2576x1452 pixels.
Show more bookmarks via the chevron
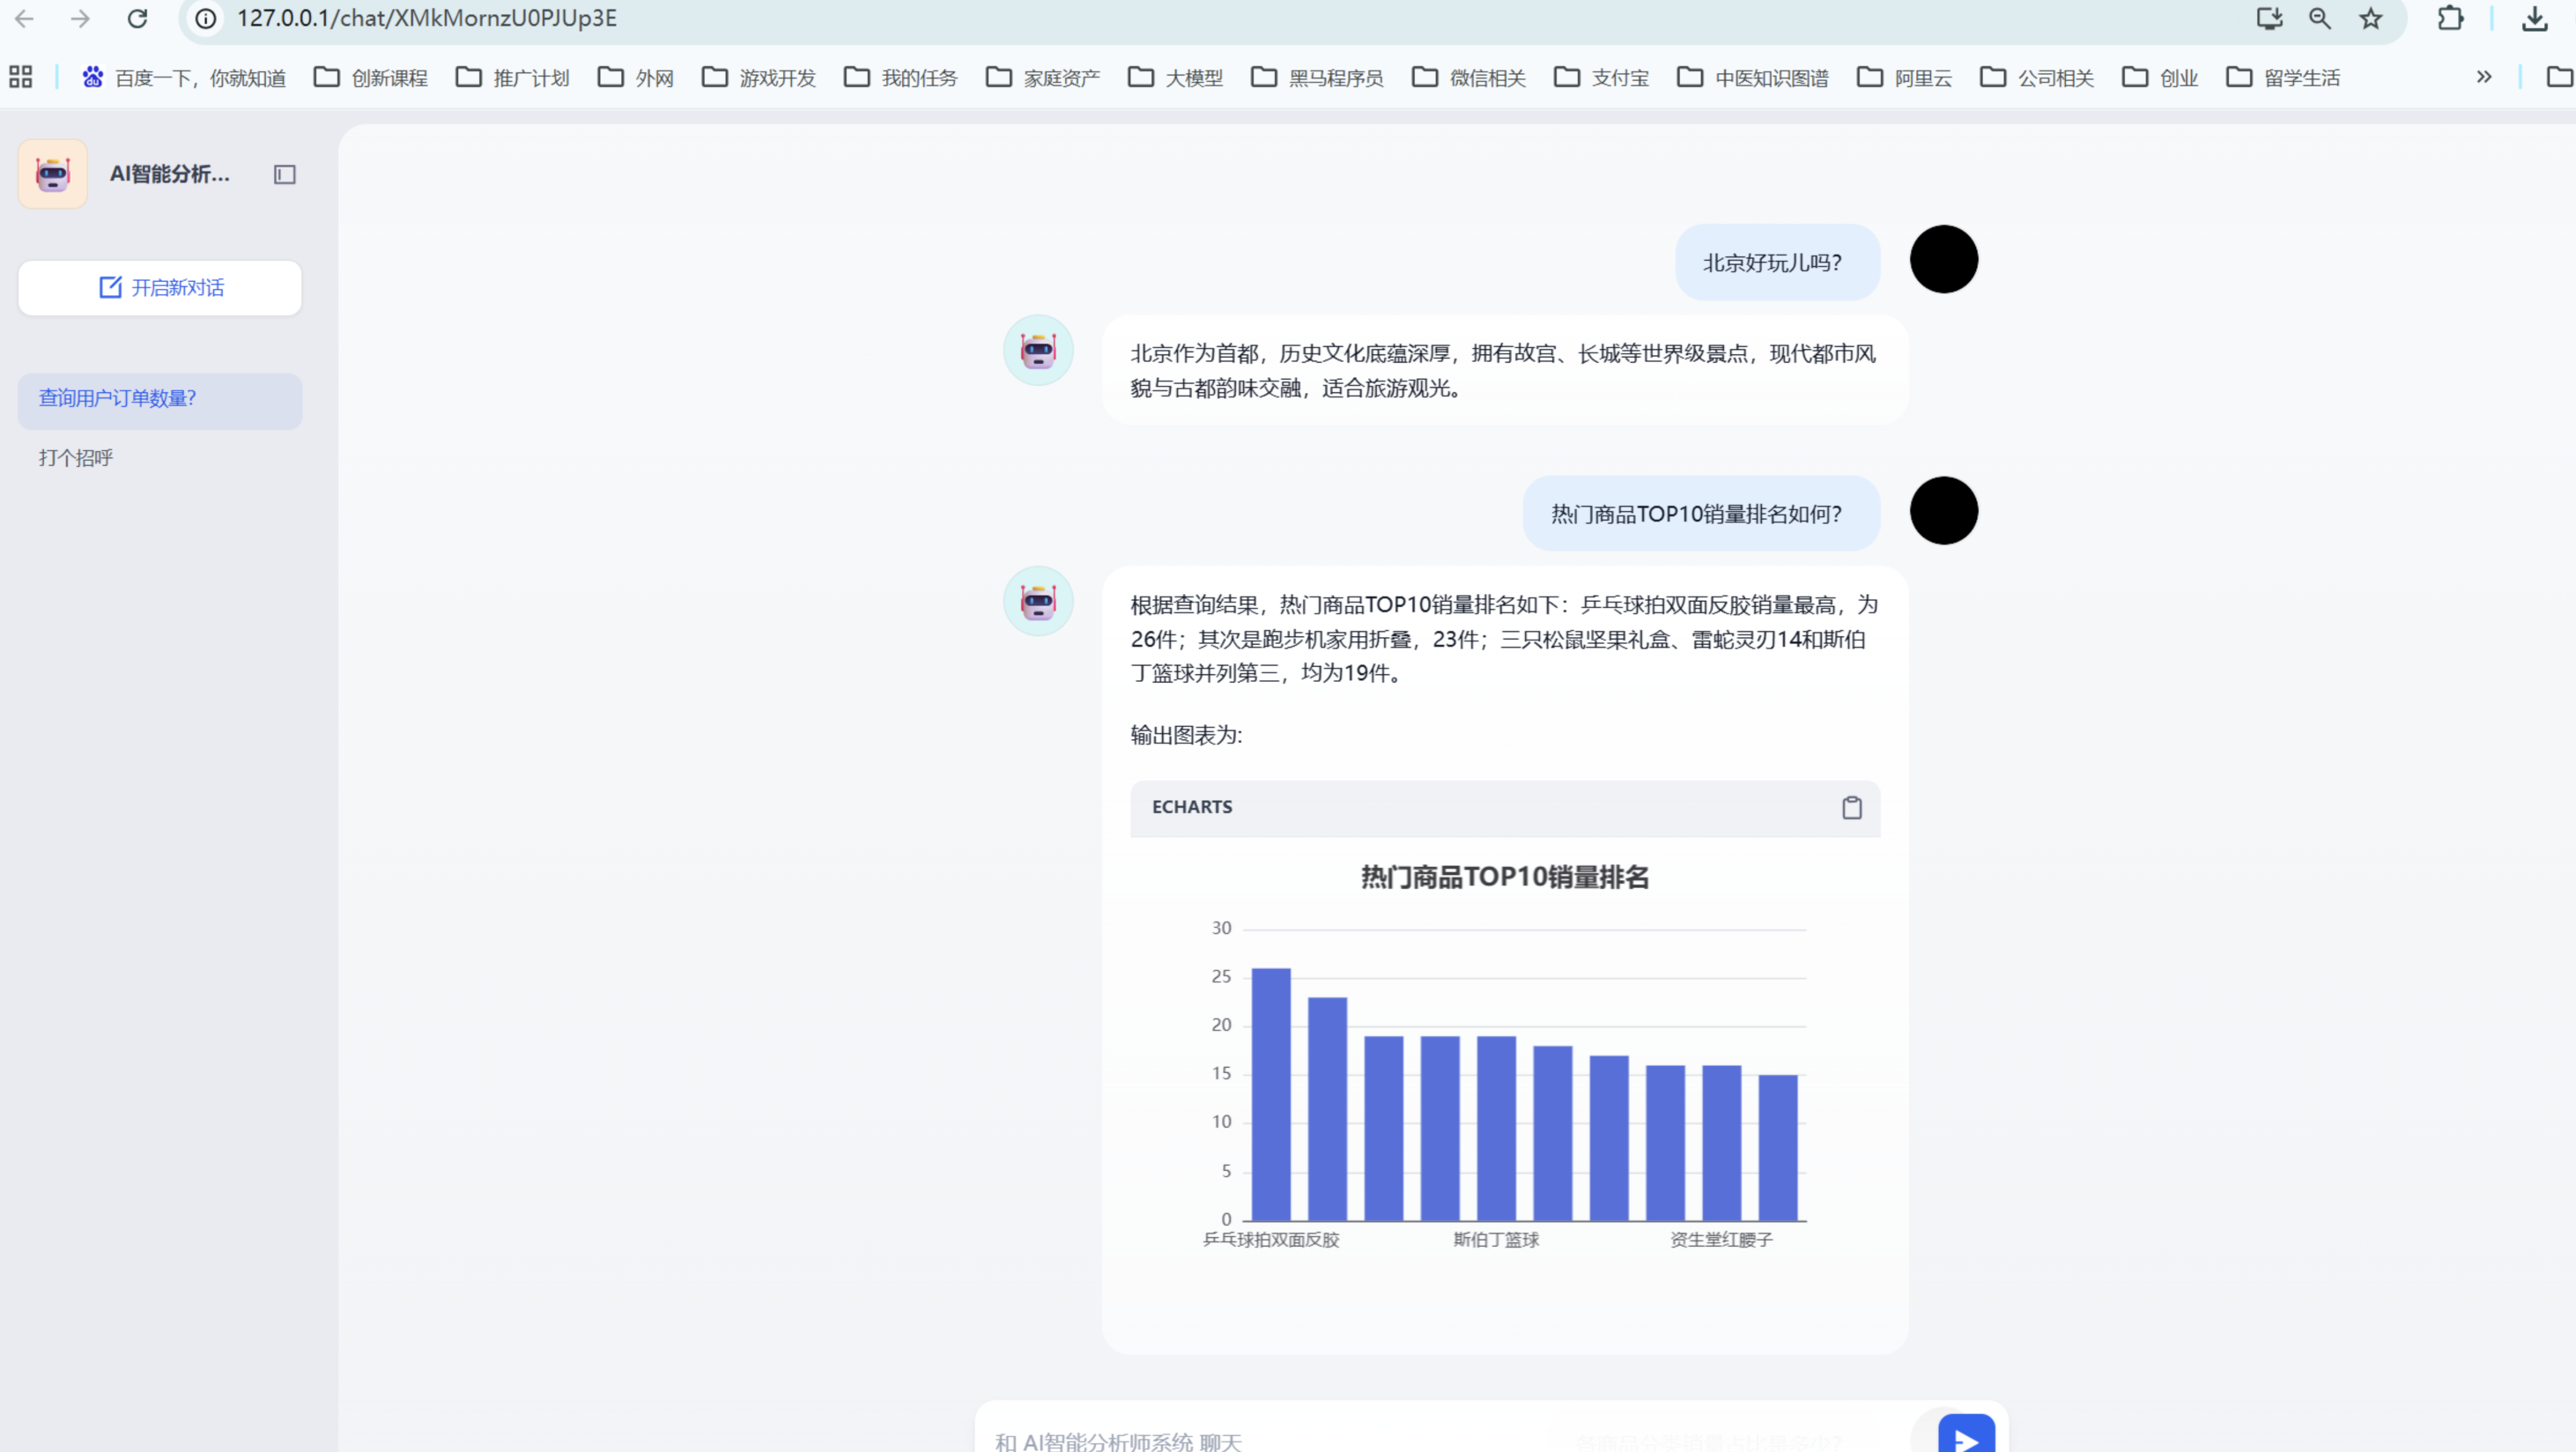pos(2484,77)
